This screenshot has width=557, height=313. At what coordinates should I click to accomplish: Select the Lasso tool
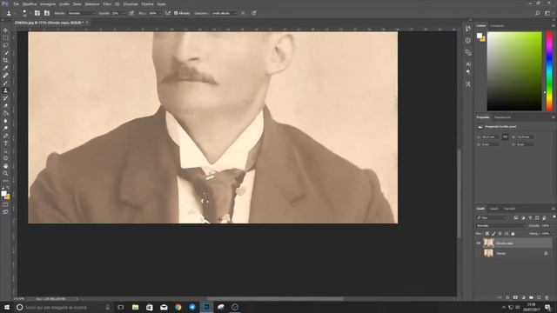pos(5,45)
